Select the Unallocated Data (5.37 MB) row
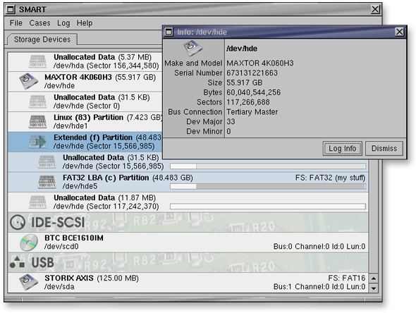 click(x=85, y=61)
